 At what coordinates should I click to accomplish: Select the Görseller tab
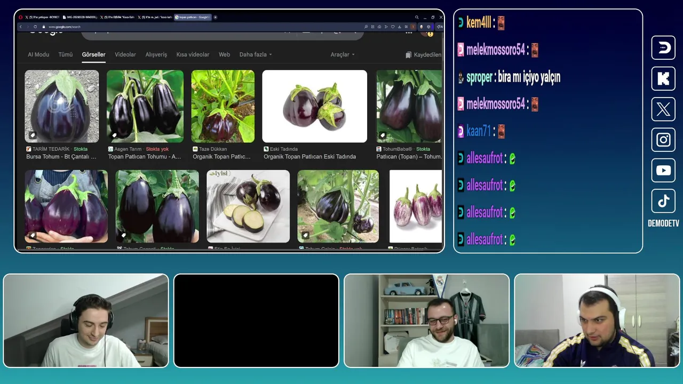pyautogui.click(x=93, y=54)
